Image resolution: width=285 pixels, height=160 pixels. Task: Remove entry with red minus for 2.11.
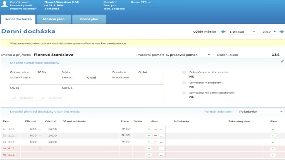155,136
